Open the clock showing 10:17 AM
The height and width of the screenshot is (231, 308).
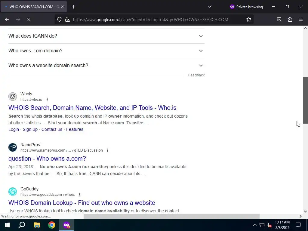282,225
